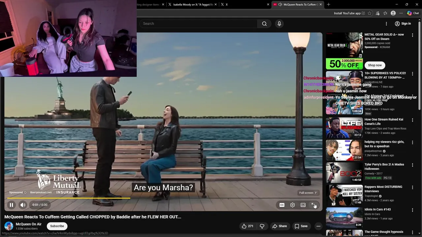Screen dimensions: 422x237
Task: Open options for Afroman Trial video
Action: point(412,96)
